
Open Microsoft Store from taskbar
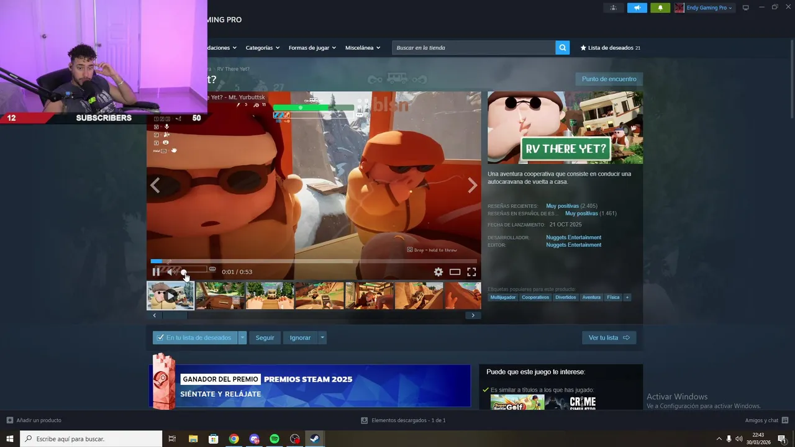[213, 439]
